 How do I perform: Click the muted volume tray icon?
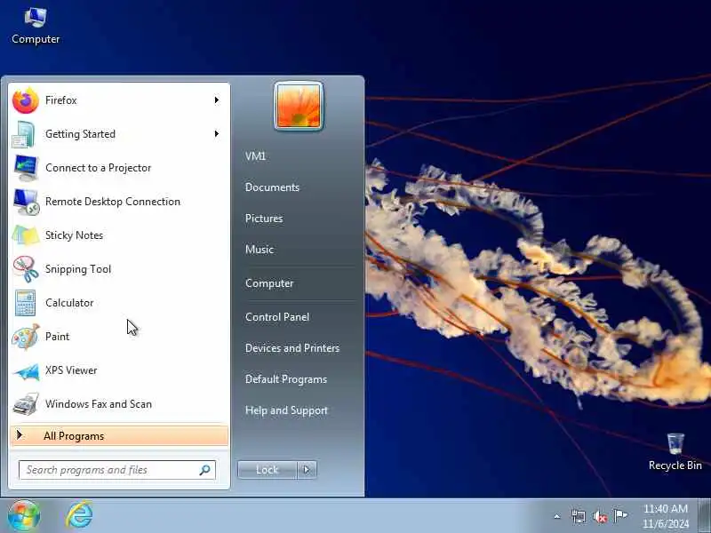[x=600, y=516]
